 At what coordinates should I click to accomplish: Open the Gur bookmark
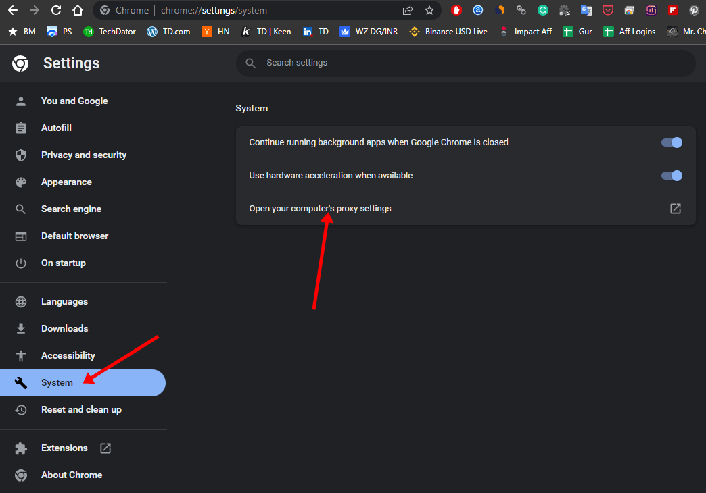(578, 32)
